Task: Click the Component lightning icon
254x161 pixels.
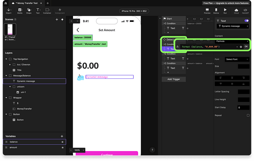Action: pyautogui.click(x=60, y=10)
